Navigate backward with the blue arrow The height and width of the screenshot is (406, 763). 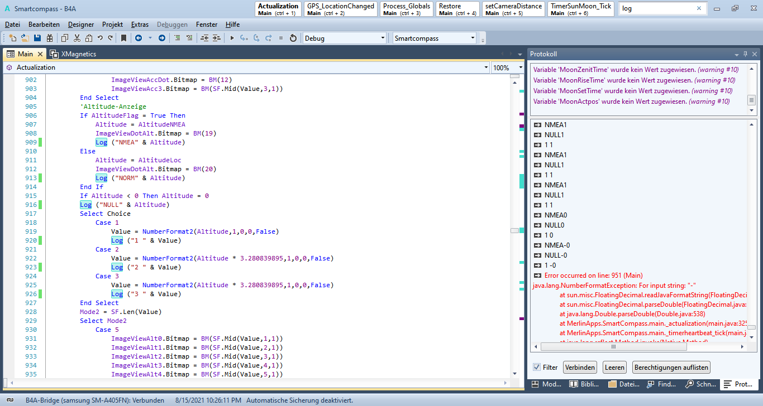pos(137,38)
